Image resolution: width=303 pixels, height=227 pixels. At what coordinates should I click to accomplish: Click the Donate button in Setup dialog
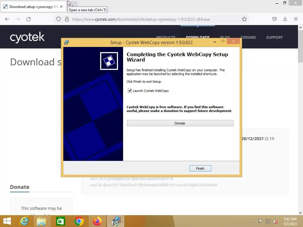tap(180, 123)
